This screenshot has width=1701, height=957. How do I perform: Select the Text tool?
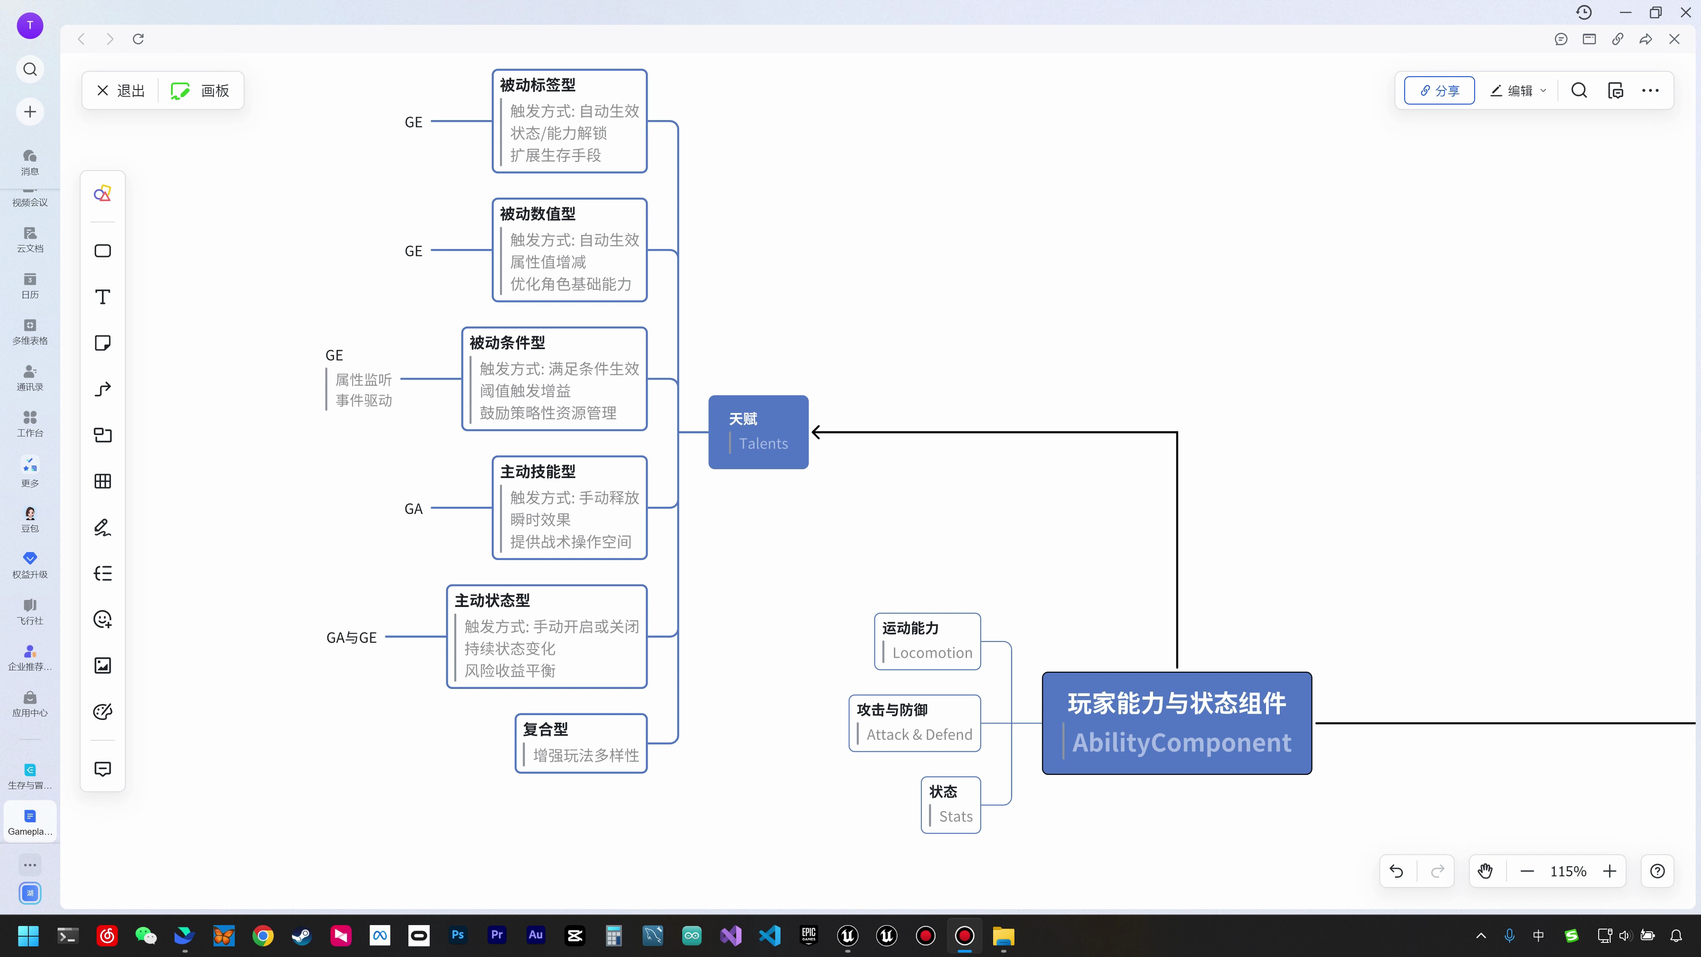point(102,297)
